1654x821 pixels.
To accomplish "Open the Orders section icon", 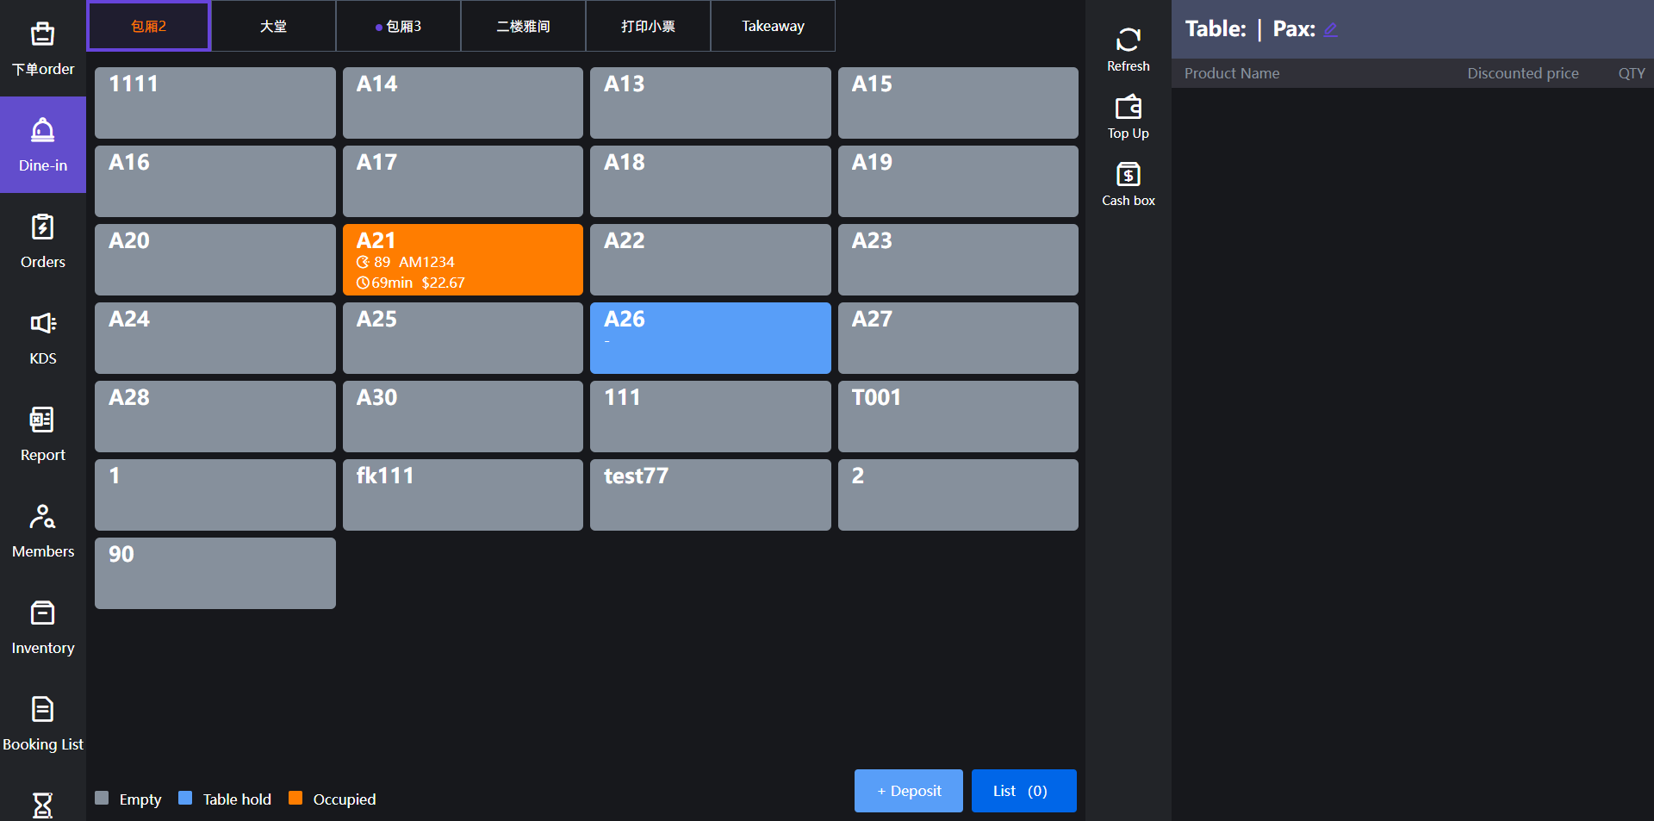I will 42,228.
